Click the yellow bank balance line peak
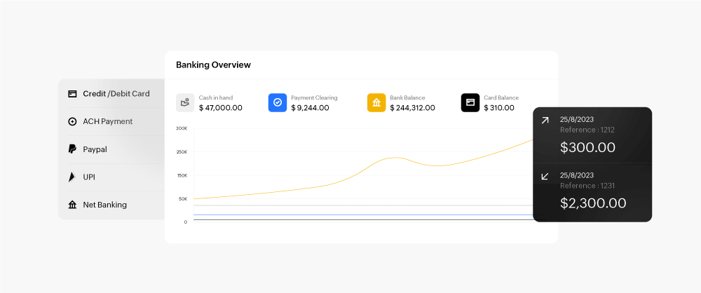The height and width of the screenshot is (293, 701). click(x=396, y=158)
